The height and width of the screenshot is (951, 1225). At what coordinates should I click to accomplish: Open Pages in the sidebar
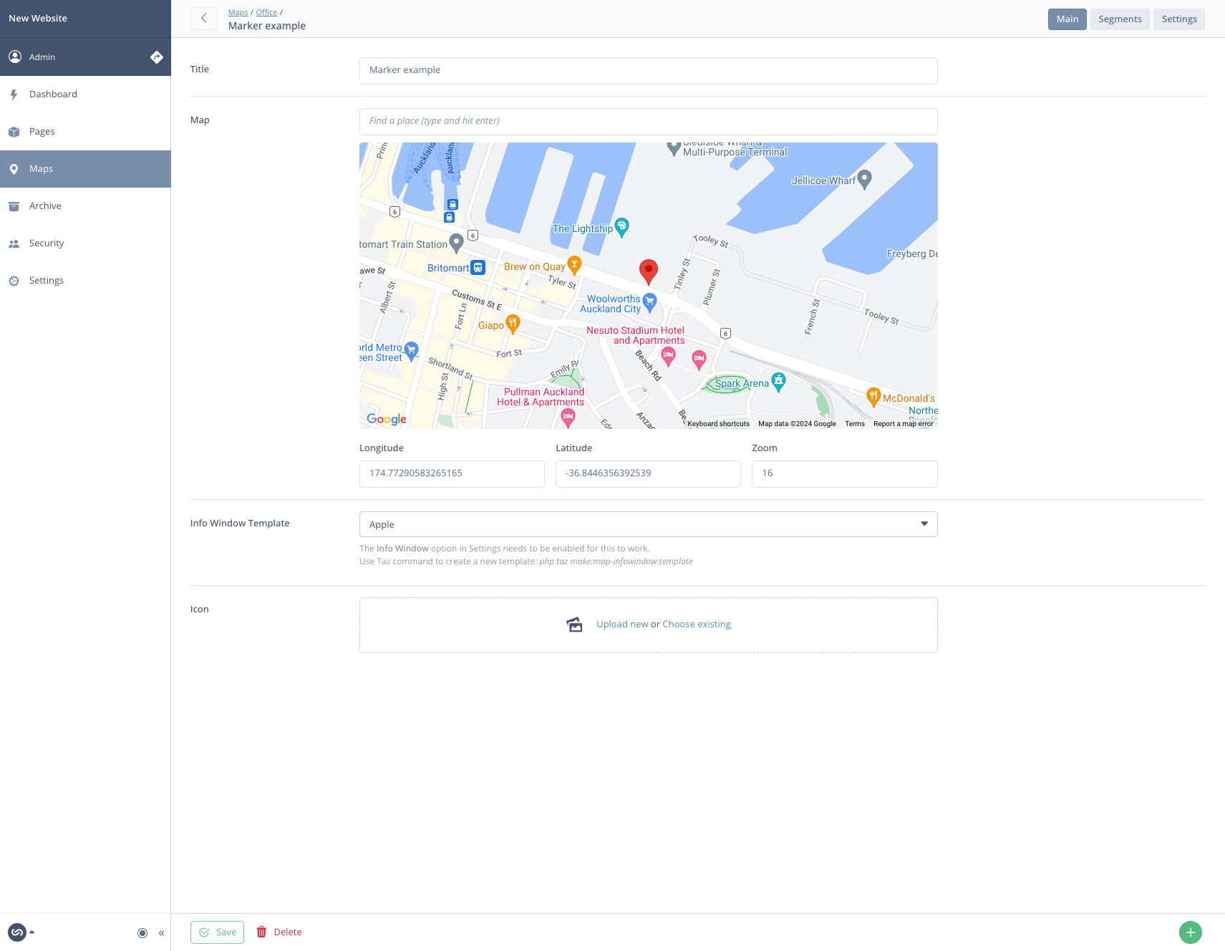(x=85, y=132)
